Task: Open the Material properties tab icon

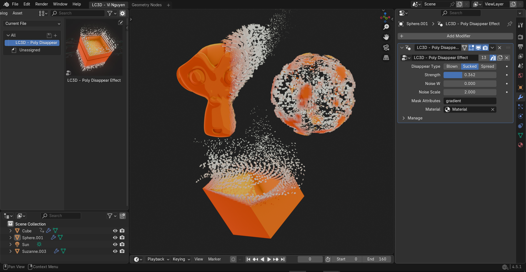Action: coord(521,145)
